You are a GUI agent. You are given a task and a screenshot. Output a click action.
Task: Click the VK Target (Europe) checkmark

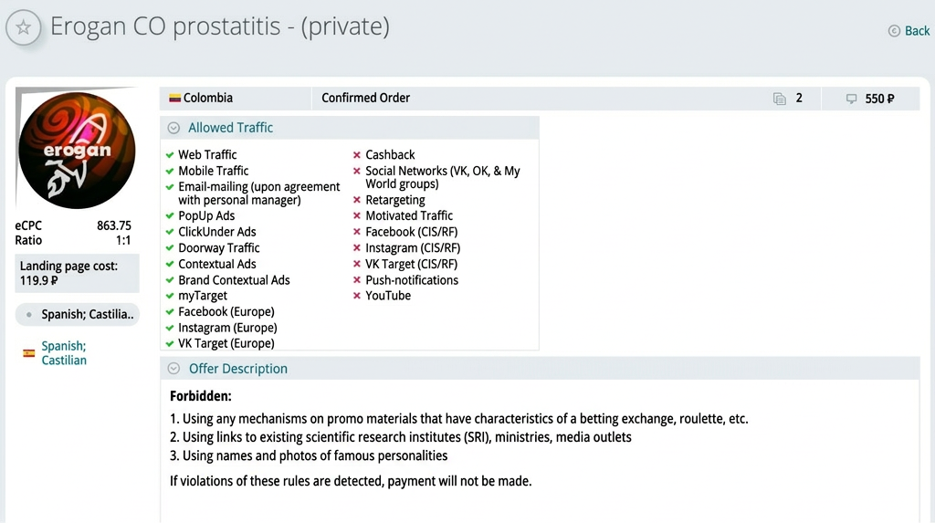click(170, 343)
